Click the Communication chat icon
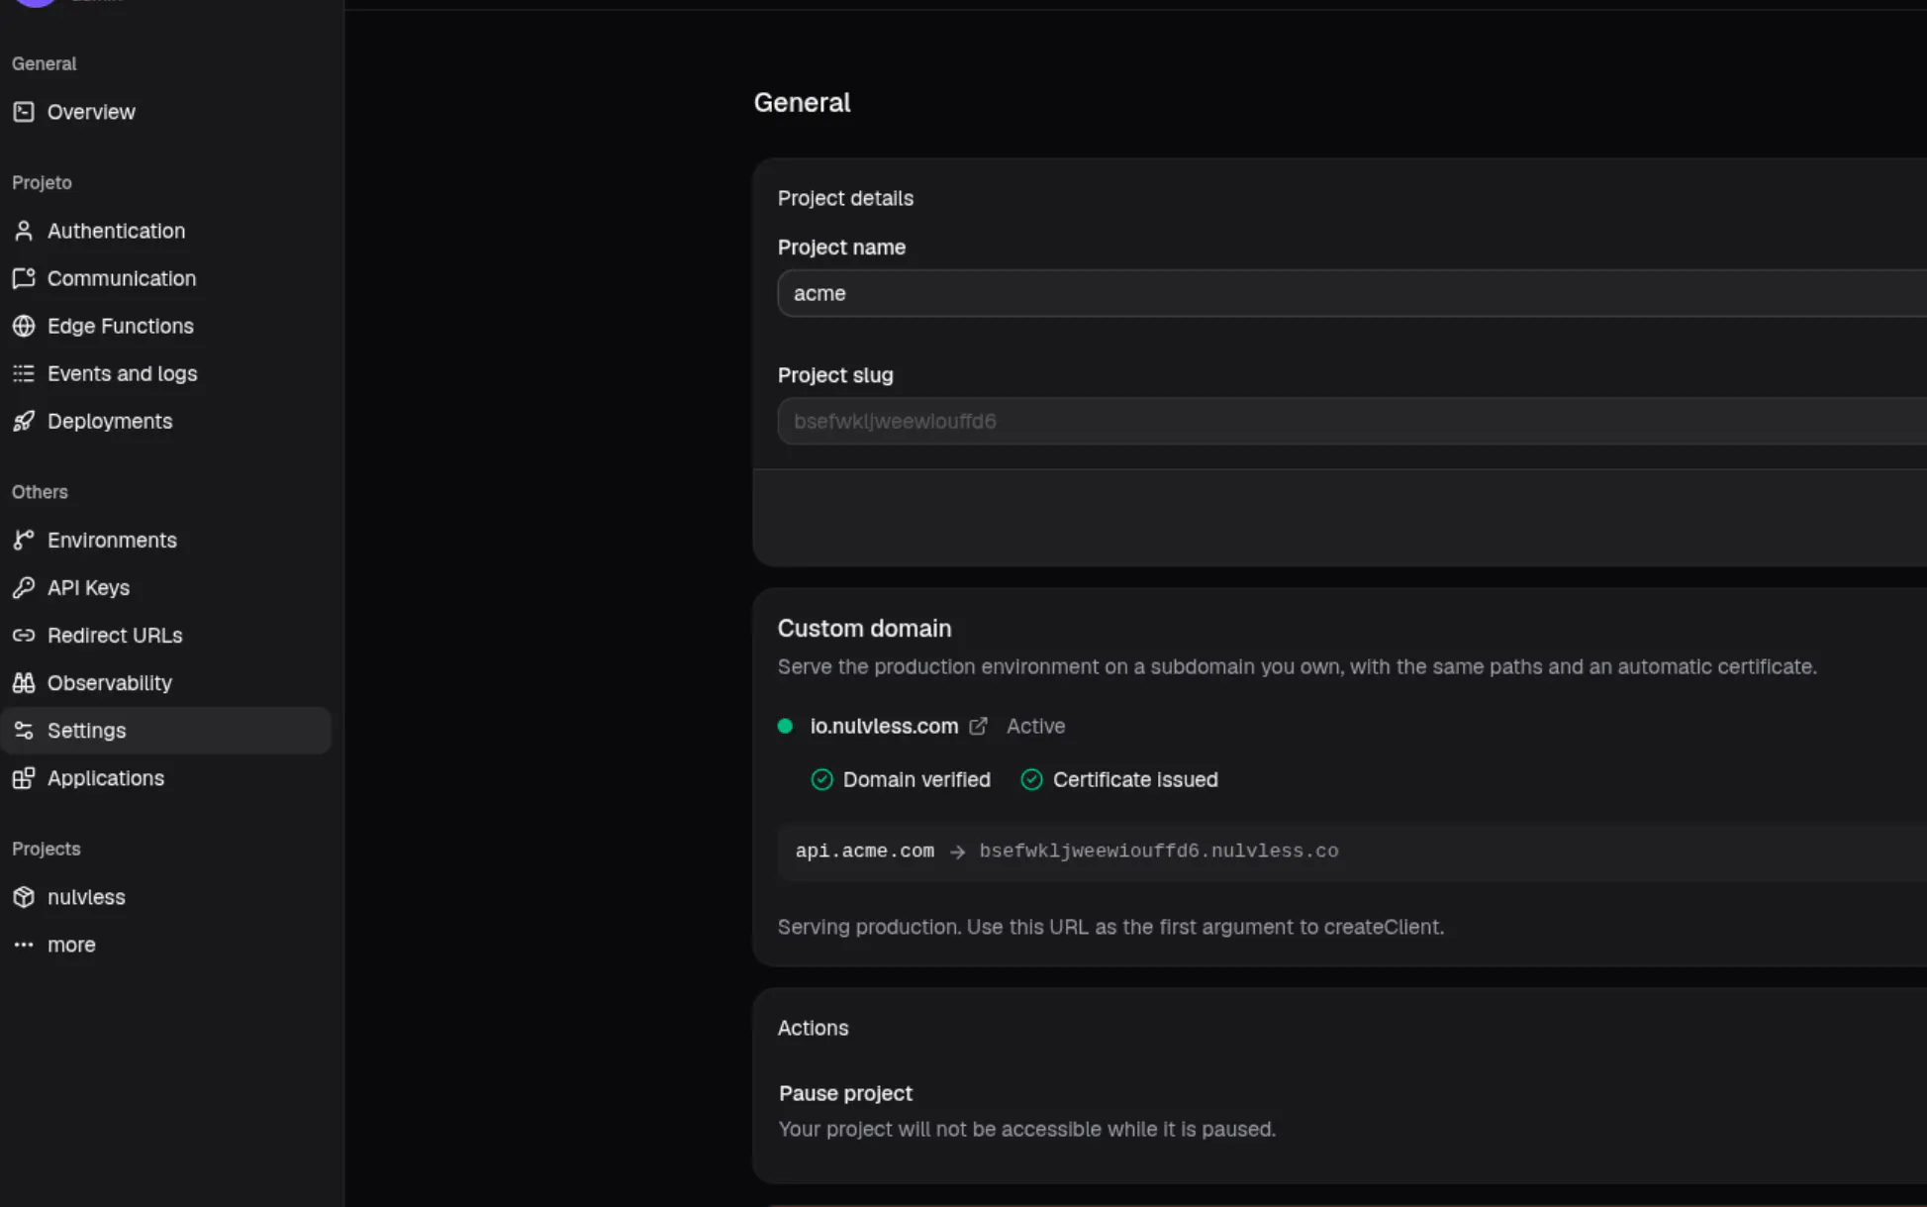1927x1207 pixels. [x=24, y=278]
